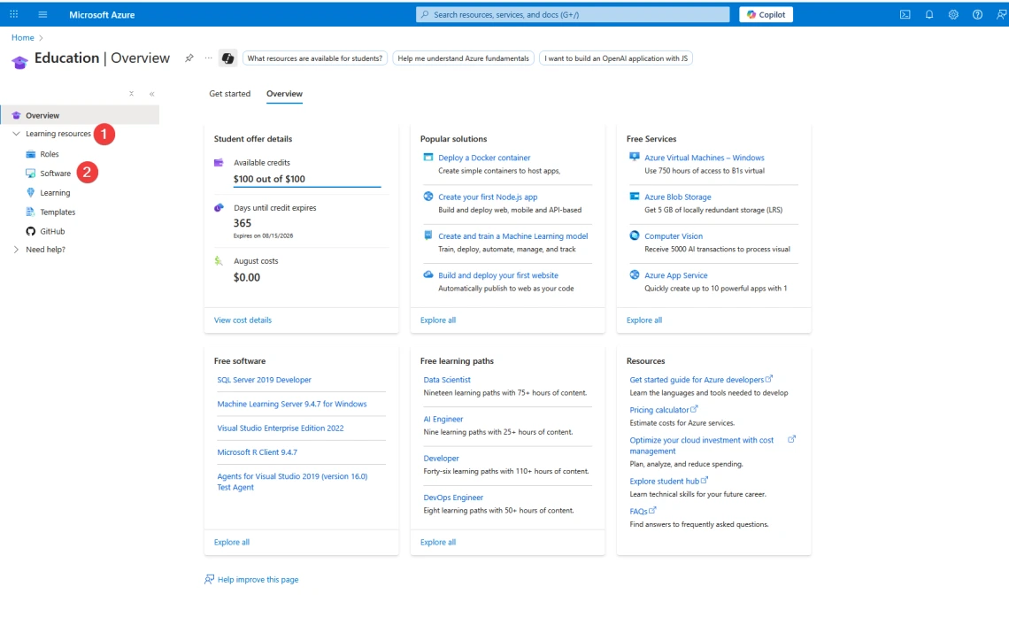Open View cost details link
The height and width of the screenshot is (633, 1009).
pyautogui.click(x=243, y=320)
